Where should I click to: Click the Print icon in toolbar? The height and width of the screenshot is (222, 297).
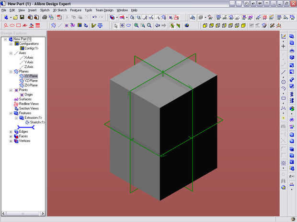(x=45, y=17)
